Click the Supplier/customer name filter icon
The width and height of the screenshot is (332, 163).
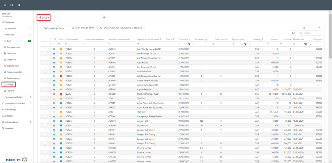pos(161,39)
